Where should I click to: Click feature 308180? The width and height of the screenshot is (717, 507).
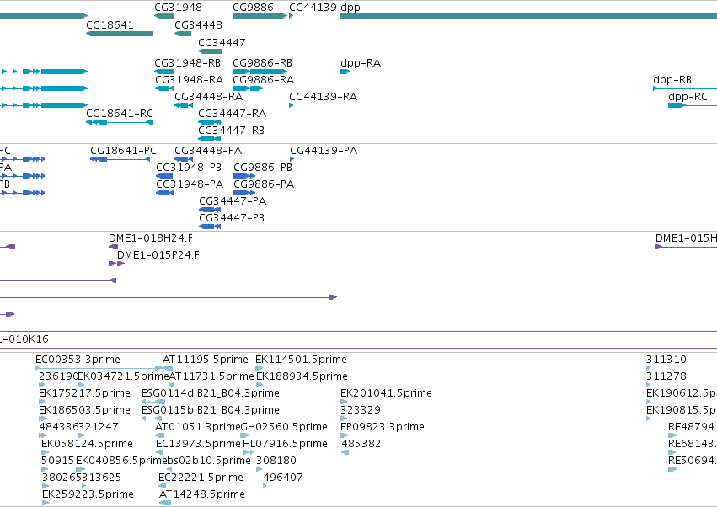click(x=260, y=469)
